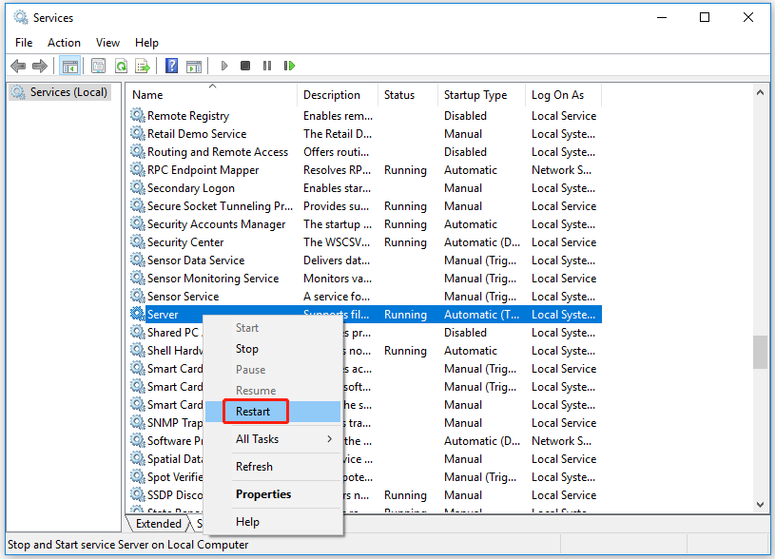The height and width of the screenshot is (559, 775).
Task: Click Local Service logon of SNMP Trap row
Action: (x=564, y=423)
